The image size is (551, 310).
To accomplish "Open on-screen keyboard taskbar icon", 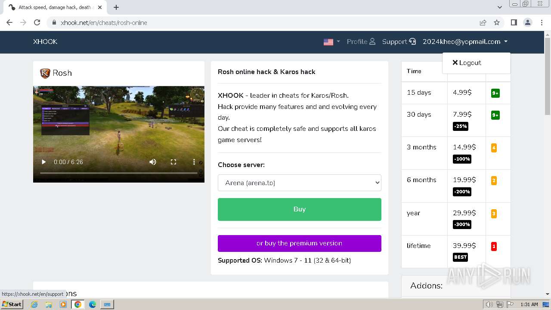I will click(107, 304).
